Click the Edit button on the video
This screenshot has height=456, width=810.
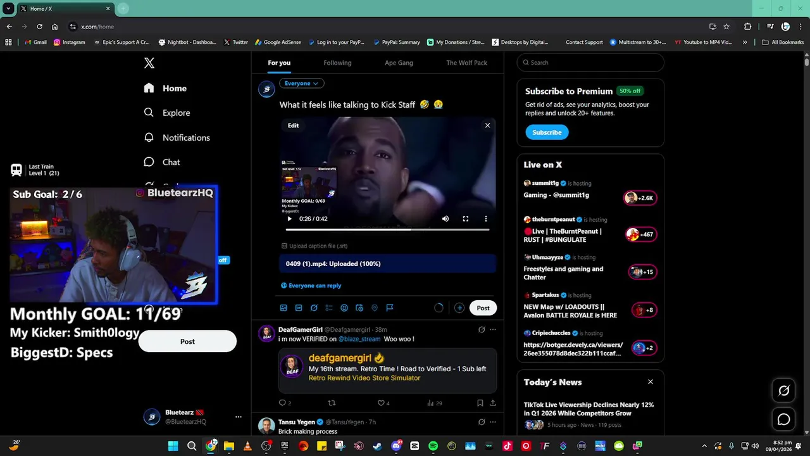pyautogui.click(x=293, y=125)
